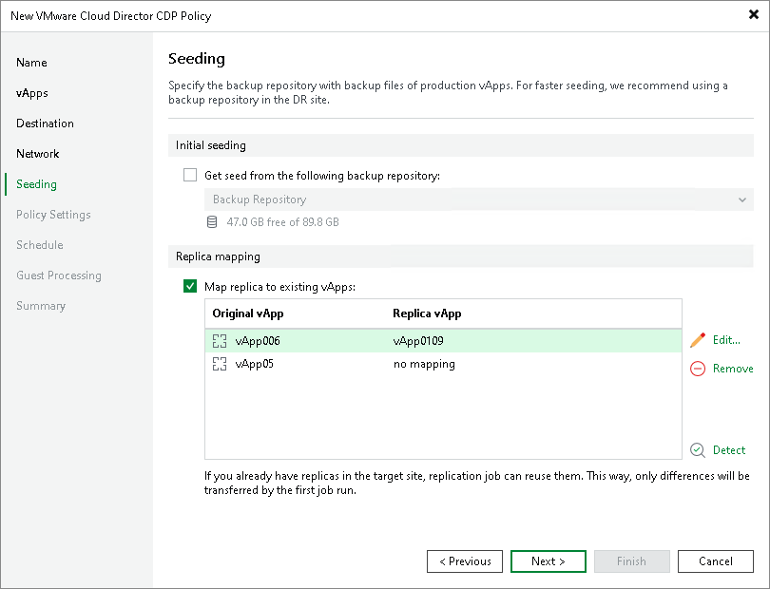Click the Initial seeding section header
Viewport: 770px width, 589px height.
coord(461,145)
